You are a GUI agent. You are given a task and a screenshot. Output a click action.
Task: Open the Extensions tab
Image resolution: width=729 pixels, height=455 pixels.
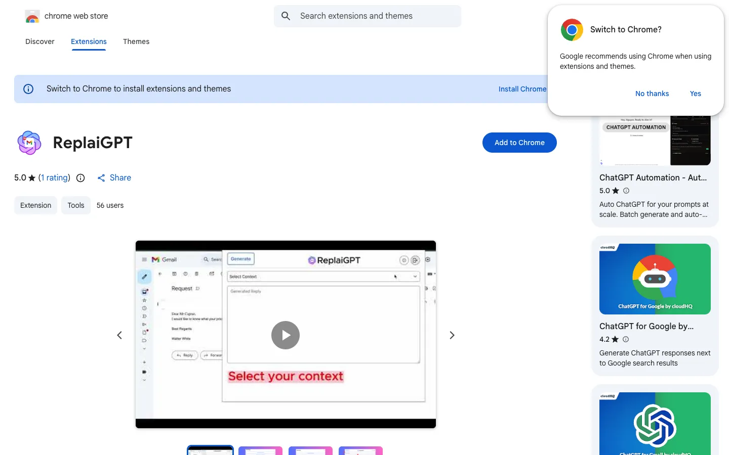click(x=89, y=41)
